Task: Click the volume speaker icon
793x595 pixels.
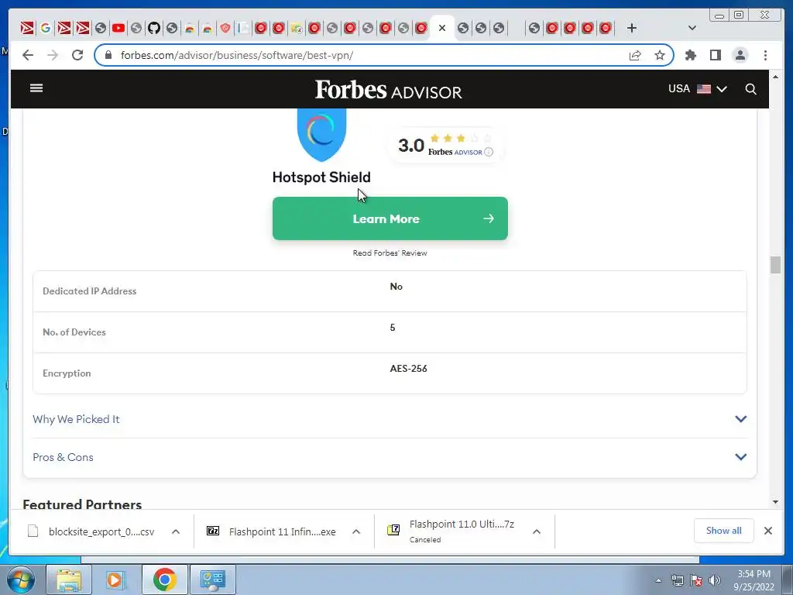Action: coord(715,580)
